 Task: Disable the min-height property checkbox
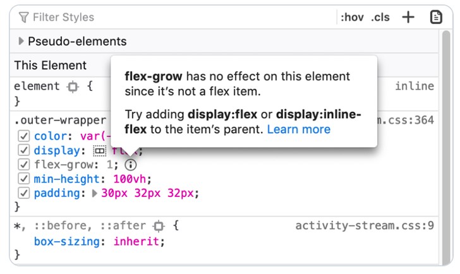24,179
